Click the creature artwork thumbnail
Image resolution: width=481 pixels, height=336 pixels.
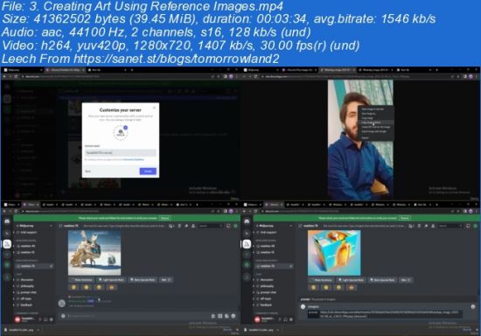pos(94,253)
